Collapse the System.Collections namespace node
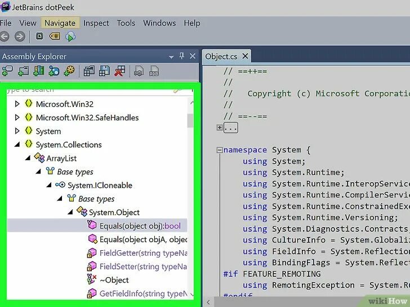The width and height of the screenshot is (410, 307). pos(17,145)
